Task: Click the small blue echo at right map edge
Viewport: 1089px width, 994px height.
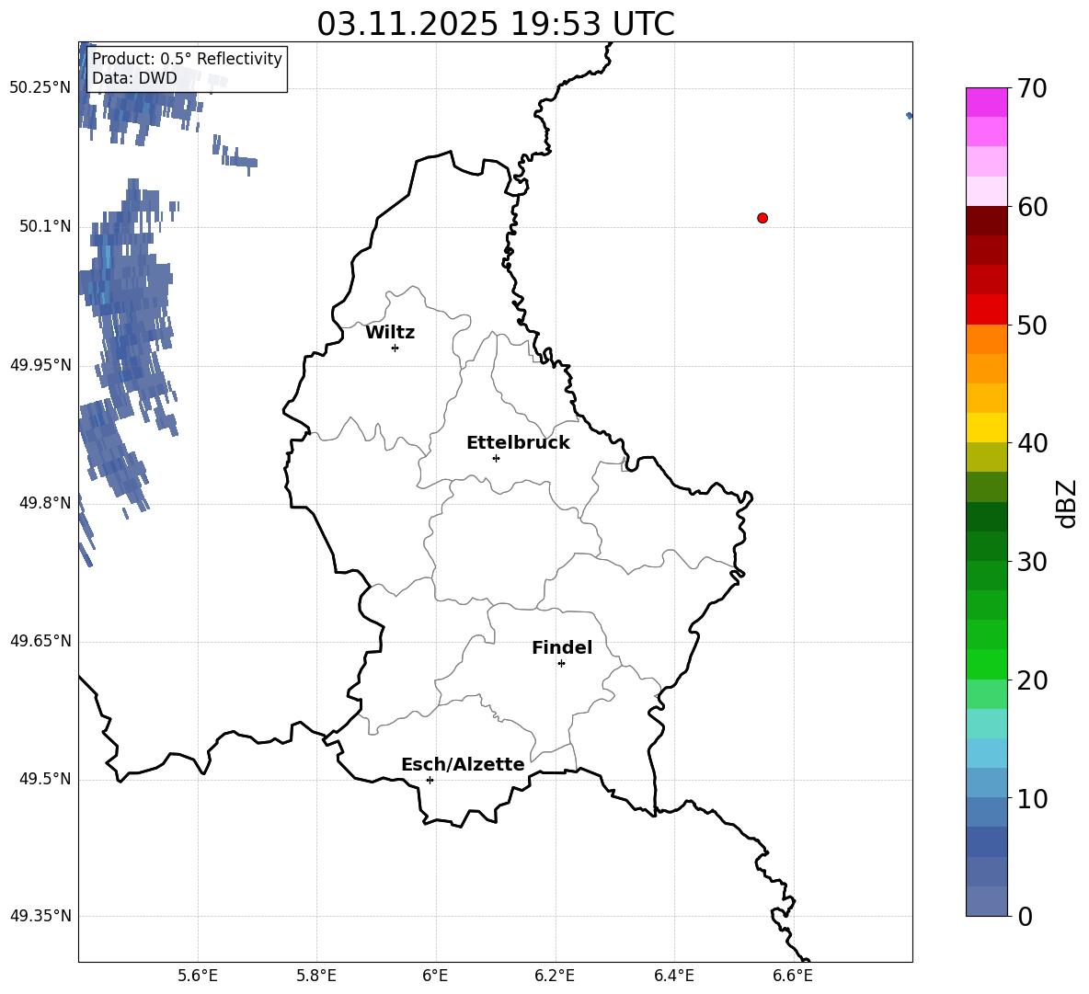Action: (909, 115)
